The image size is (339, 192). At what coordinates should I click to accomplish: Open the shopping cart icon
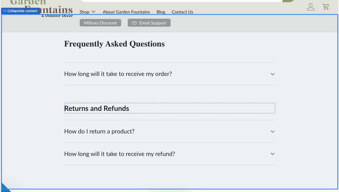coord(326,7)
